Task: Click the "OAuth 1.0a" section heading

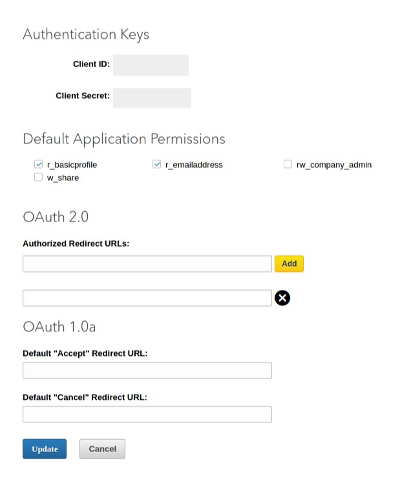Action: pyautogui.click(x=59, y=326)
